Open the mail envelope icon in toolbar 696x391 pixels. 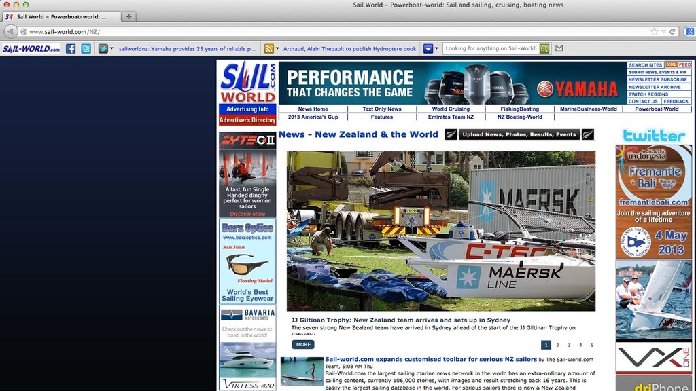[x=559, y=48]
